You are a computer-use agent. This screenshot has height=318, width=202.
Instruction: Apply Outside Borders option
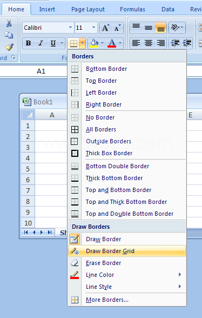tap(127, 141)
